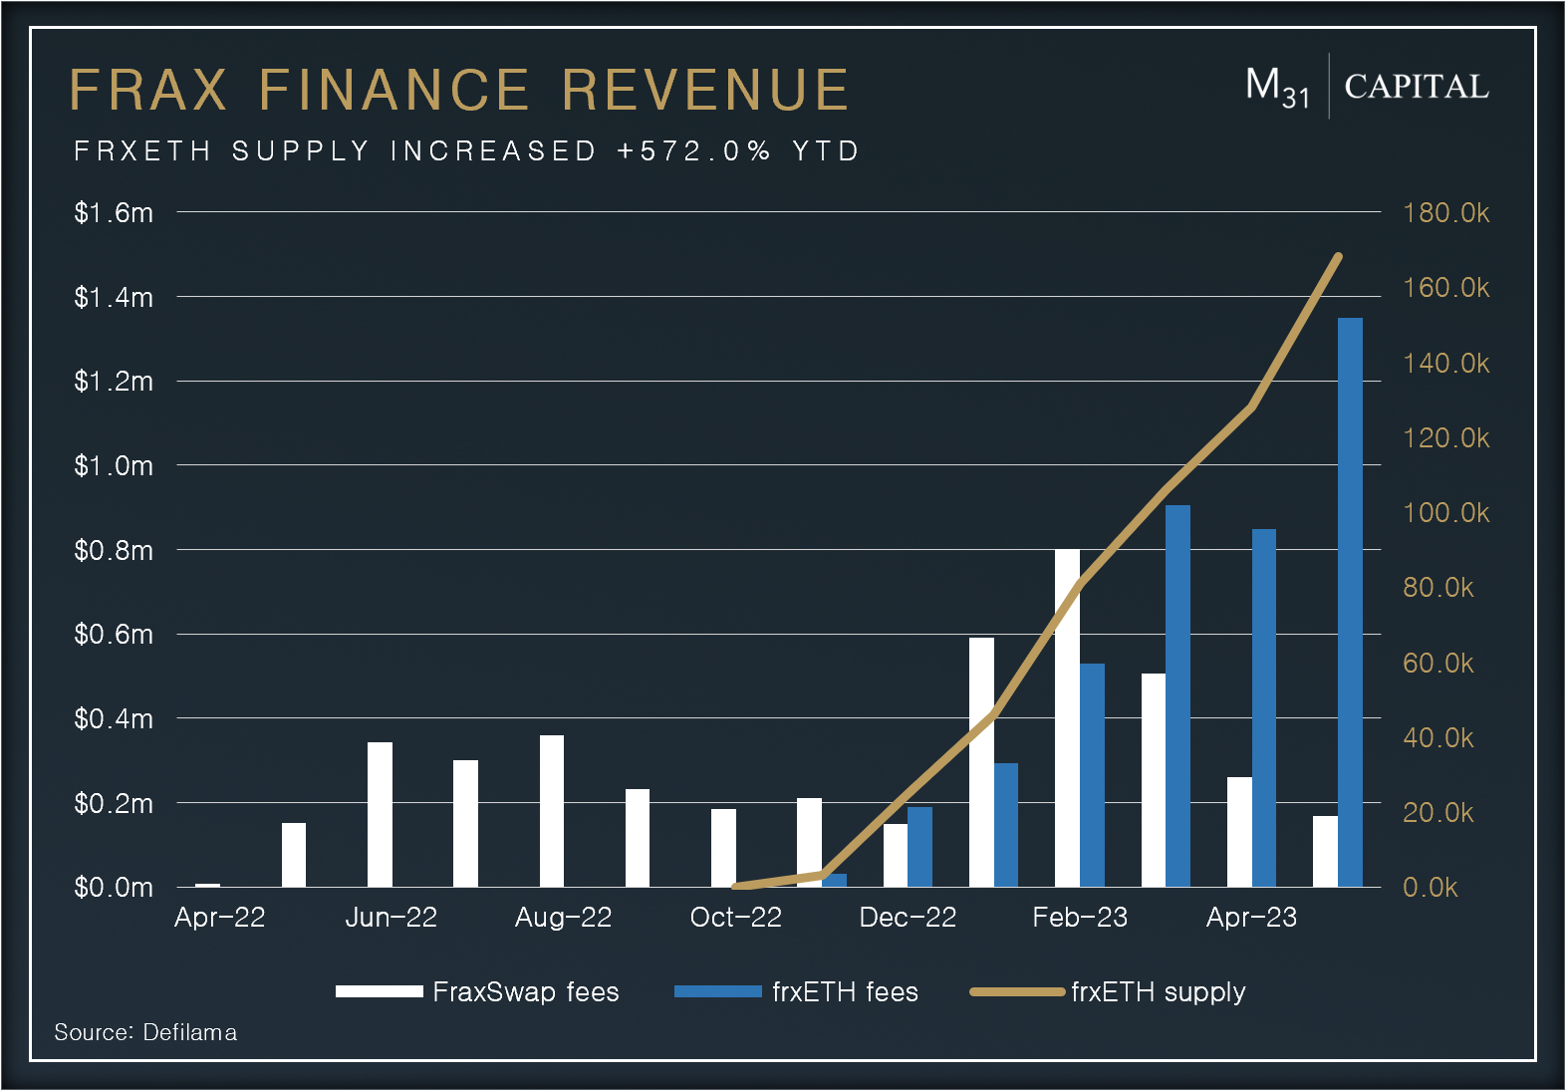The height and width of the screenshot is (1091, 1566).
Task: Click the Apr-23 x-axis label
Action: point(1252,918)
